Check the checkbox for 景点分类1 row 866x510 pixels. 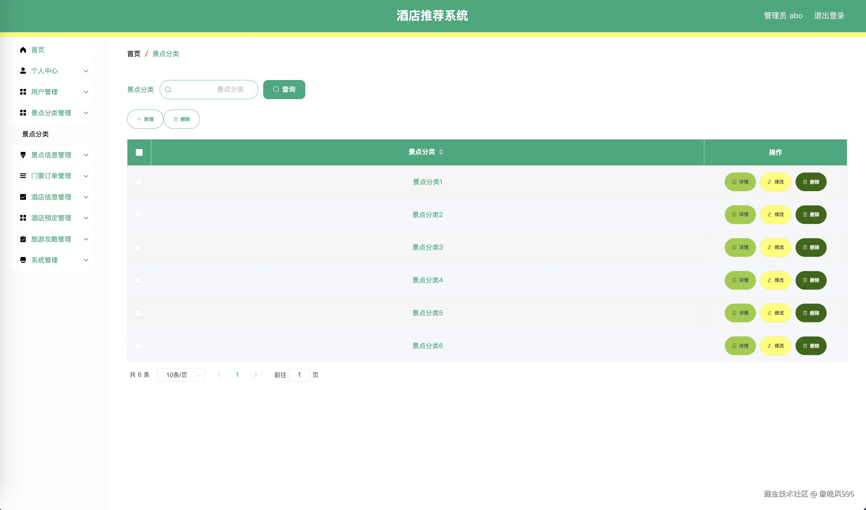pyautogui.click(x=139, y=182)
